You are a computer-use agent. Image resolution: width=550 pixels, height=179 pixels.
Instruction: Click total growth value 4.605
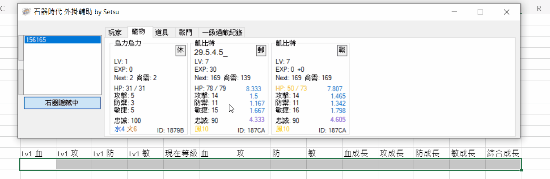(x=338, y=120)
